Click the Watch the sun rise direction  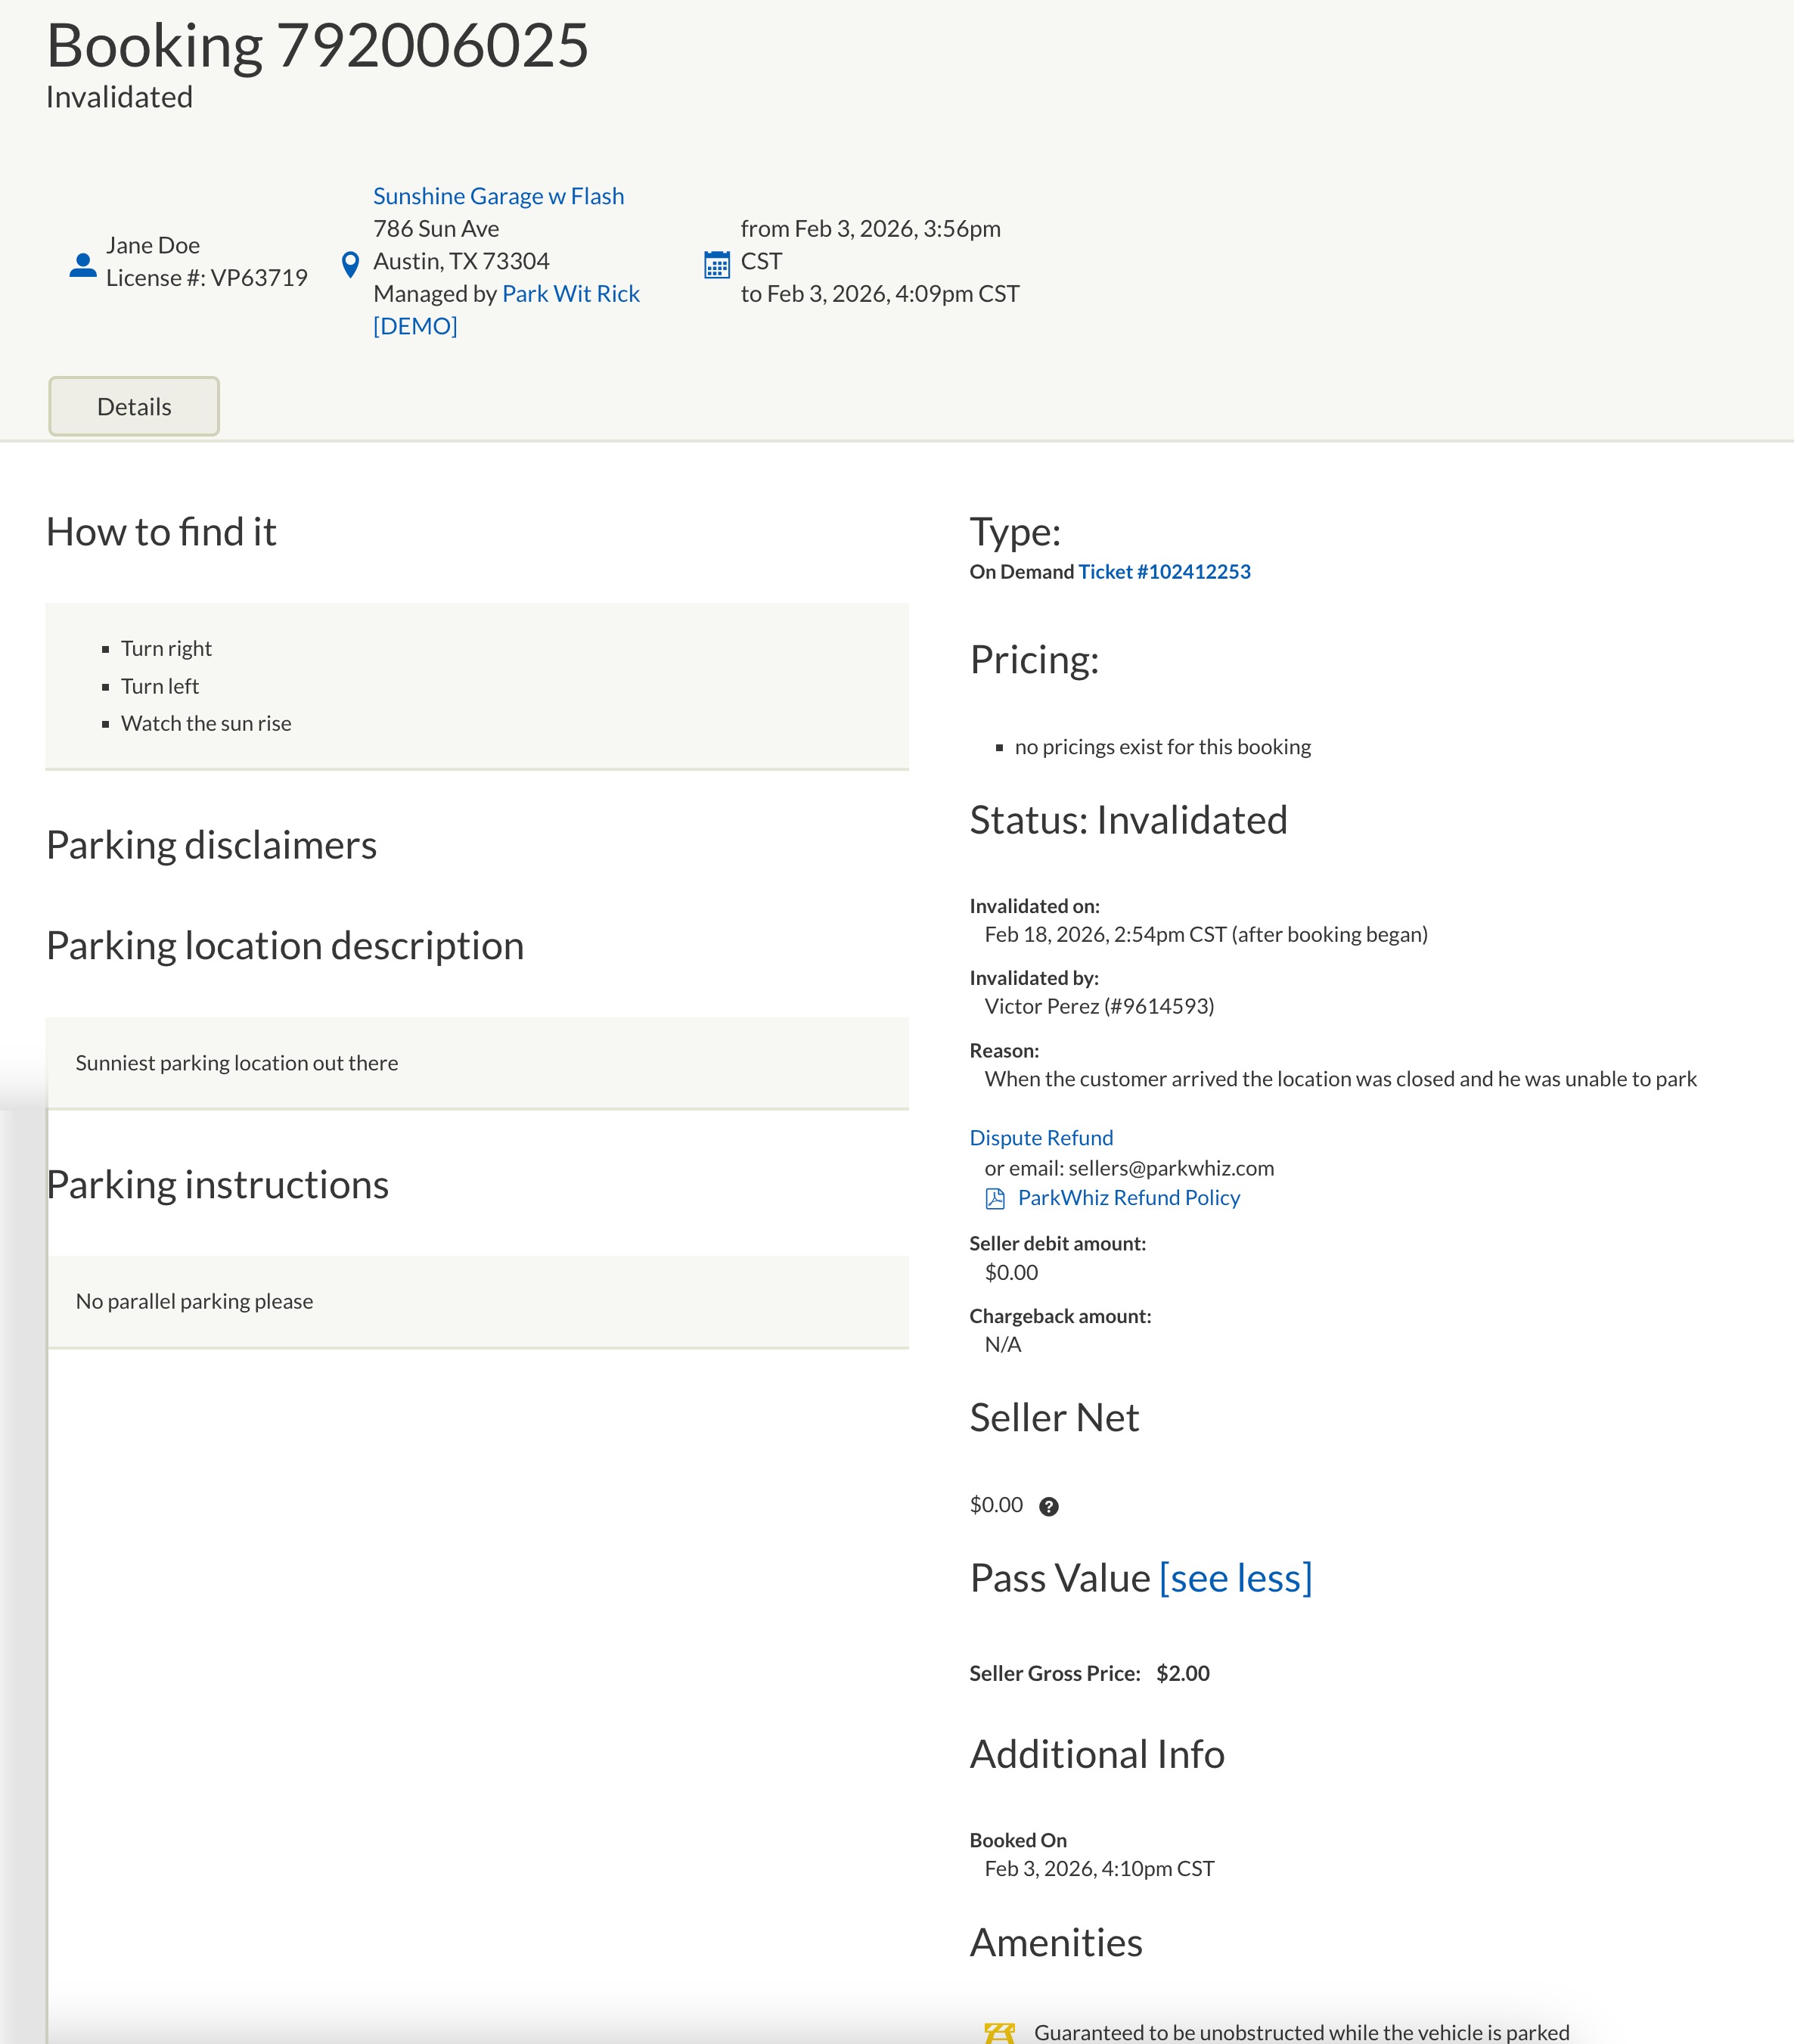pyautogui.click(x=206, y=724)
